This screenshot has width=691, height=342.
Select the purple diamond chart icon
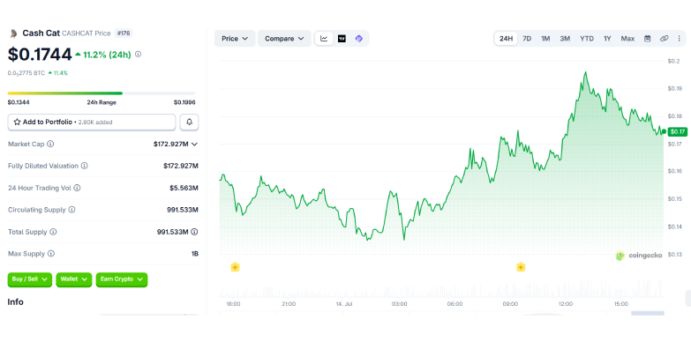click(358, 39)
